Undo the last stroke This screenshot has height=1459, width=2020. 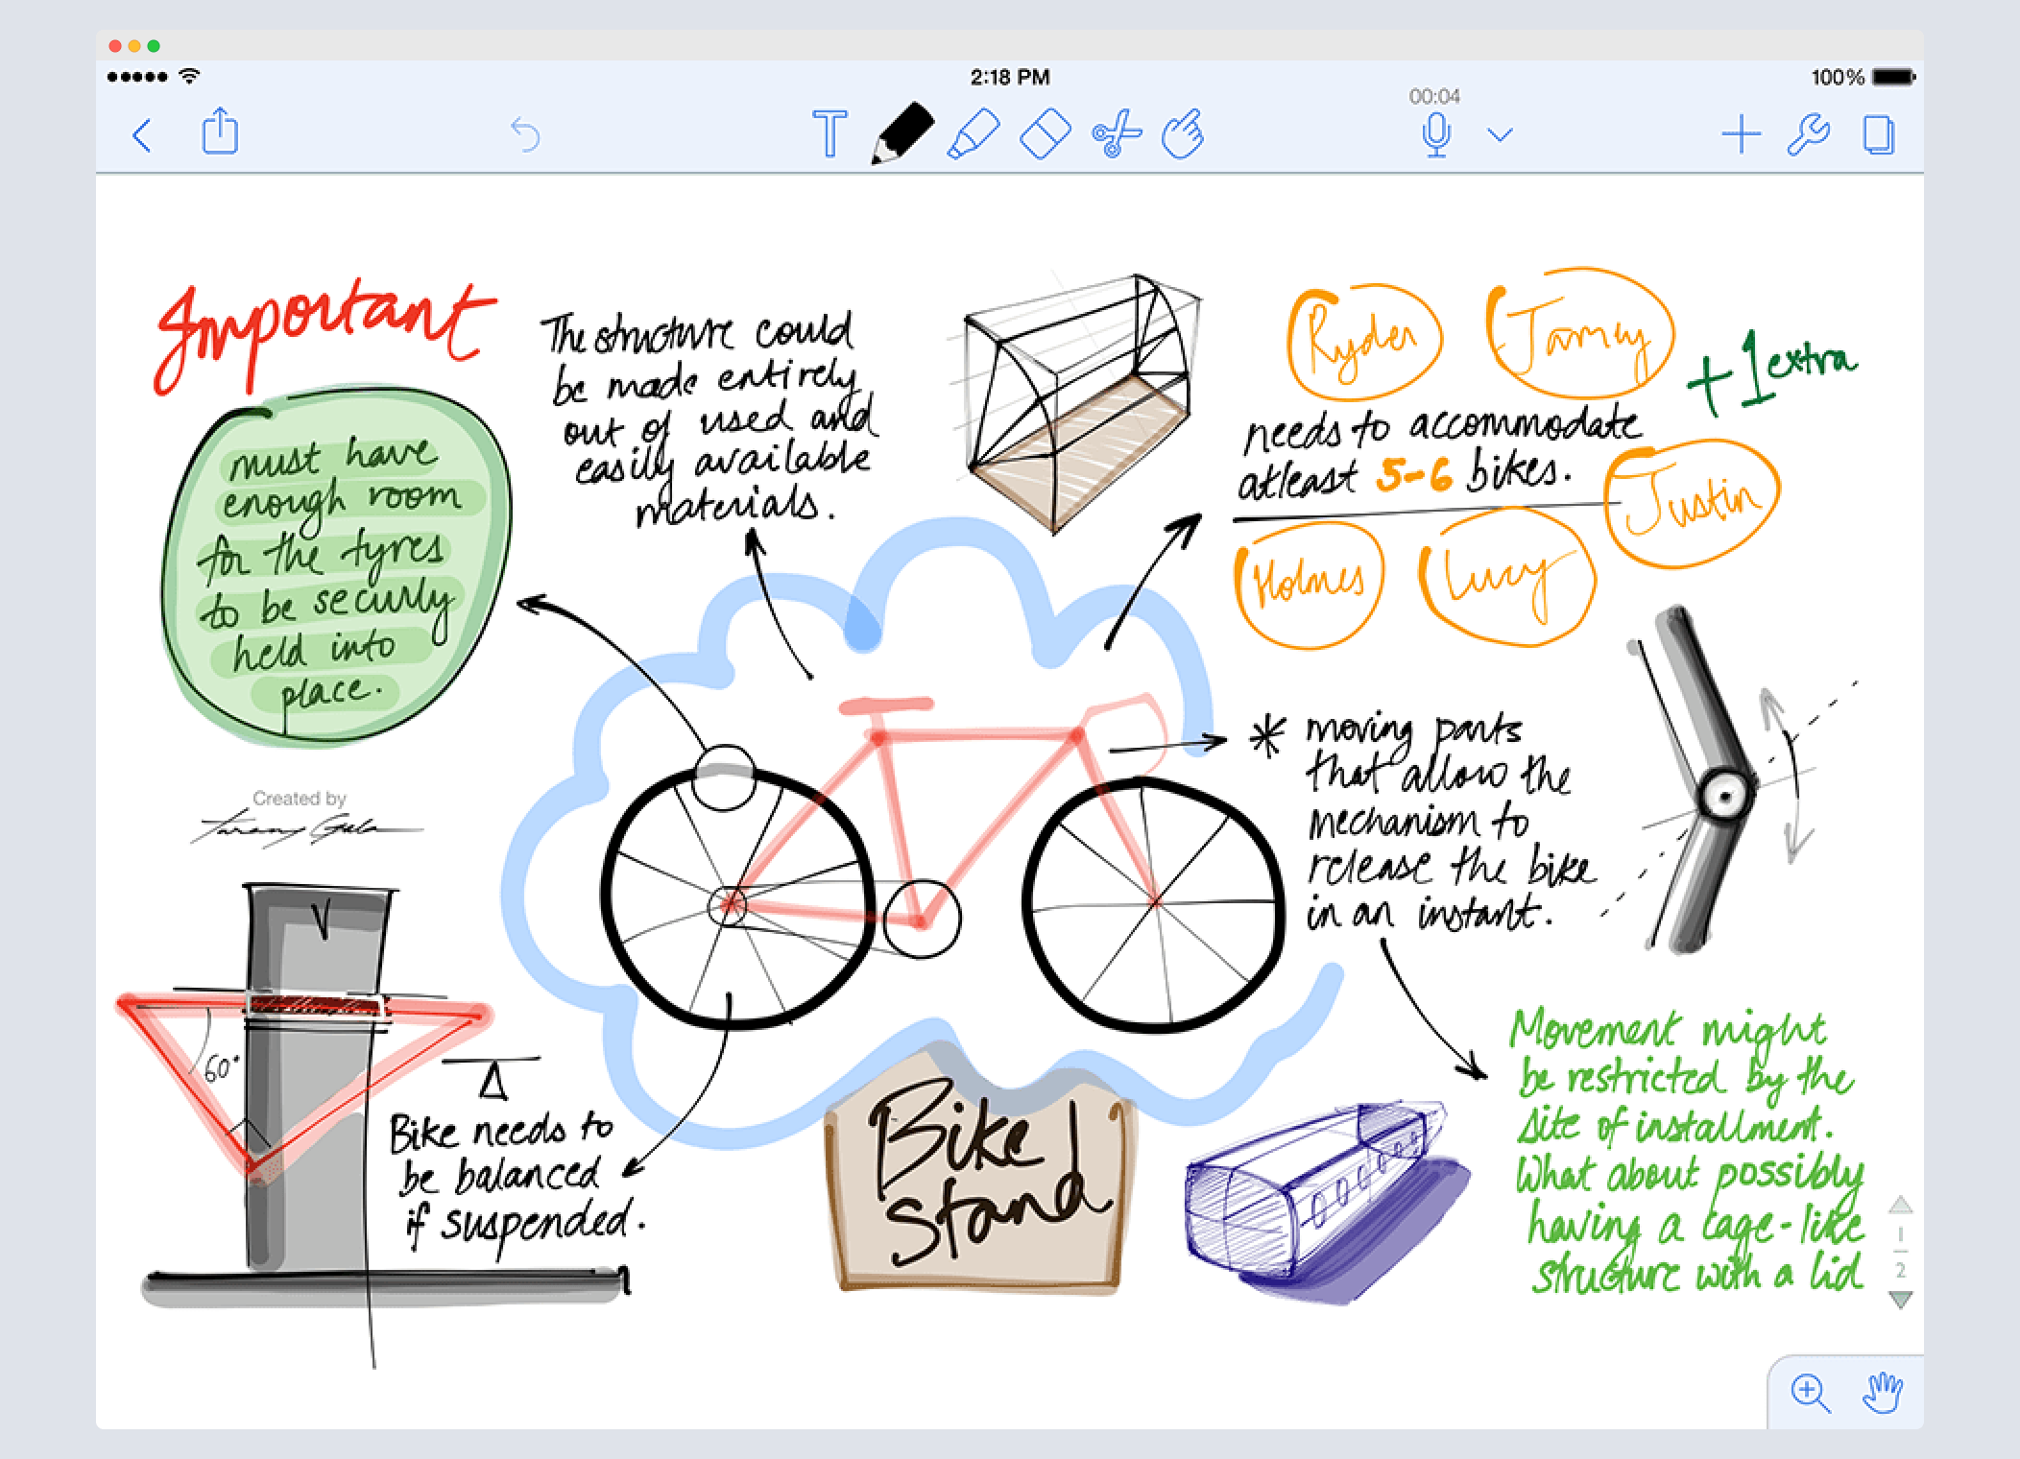[x=525, y=134]
